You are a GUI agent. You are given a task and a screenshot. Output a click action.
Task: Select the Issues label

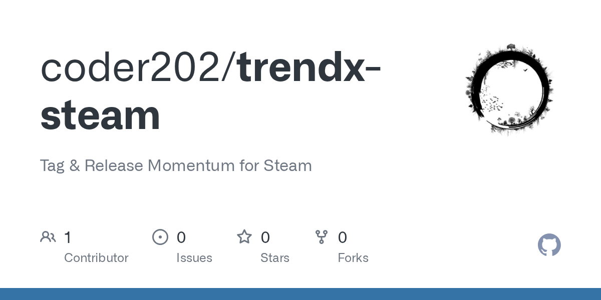[194, 258]
